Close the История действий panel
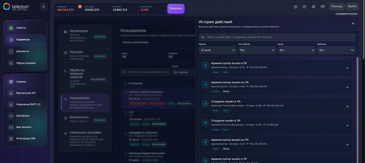 point(353,23)
